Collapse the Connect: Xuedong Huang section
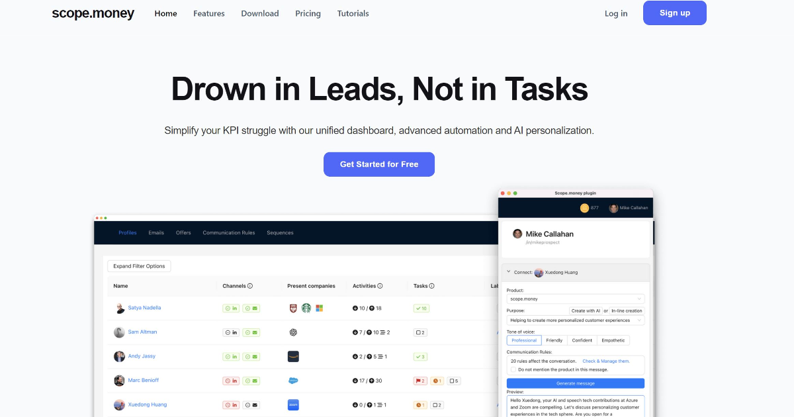Image resolution: width=794 pixels, height=417 pixels. pos(508,272)
